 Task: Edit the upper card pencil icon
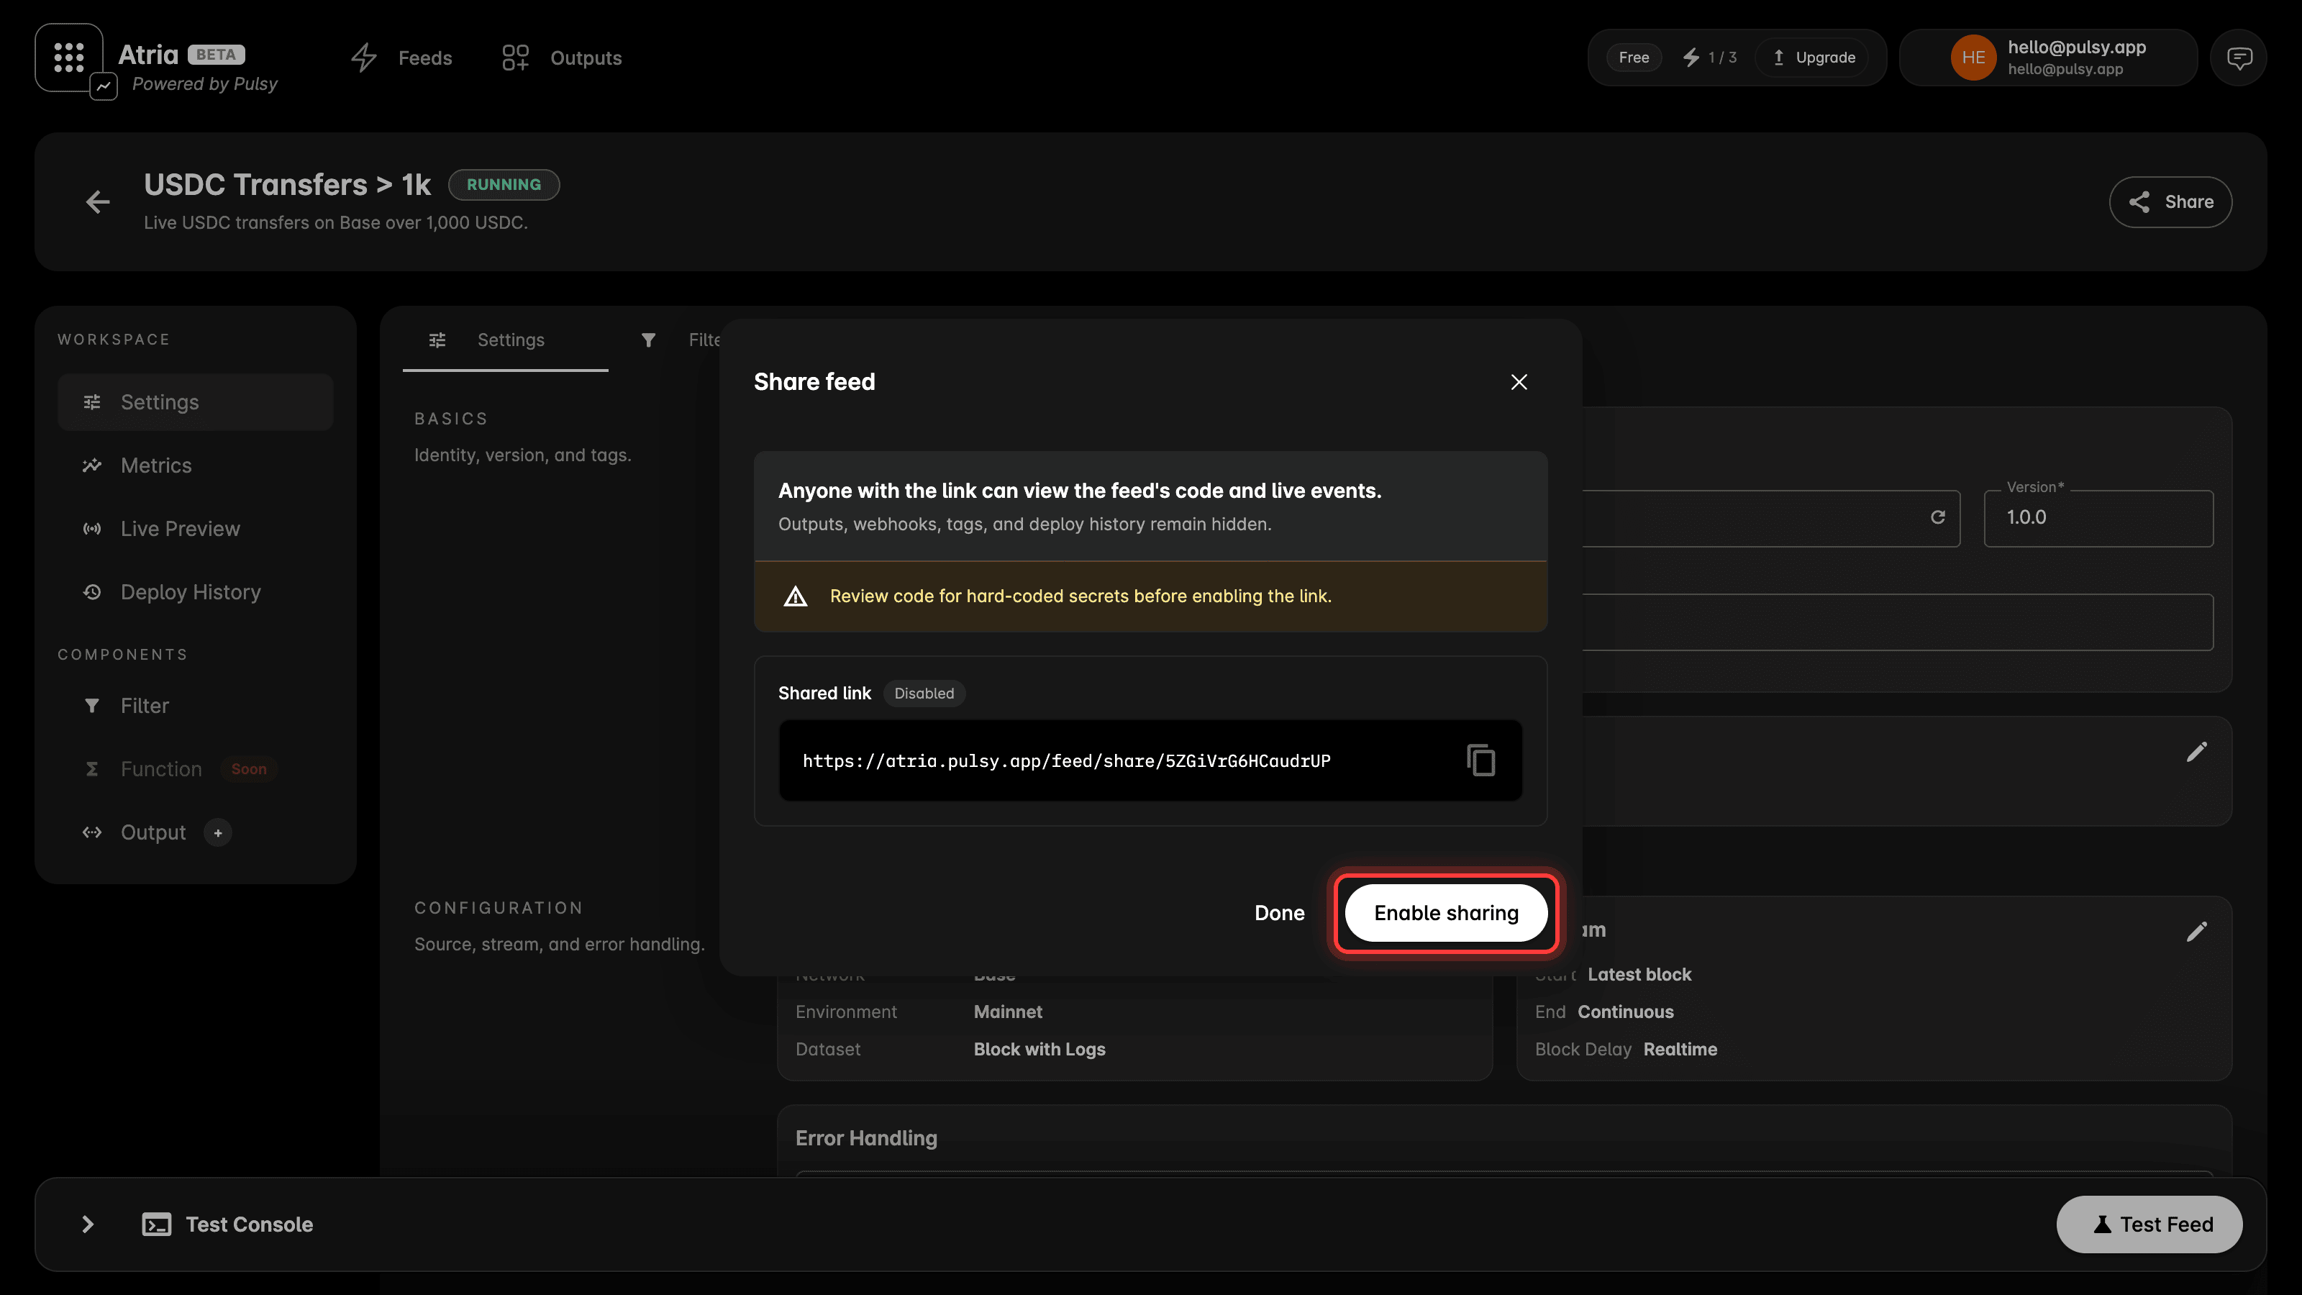[x=2196, y=752]
